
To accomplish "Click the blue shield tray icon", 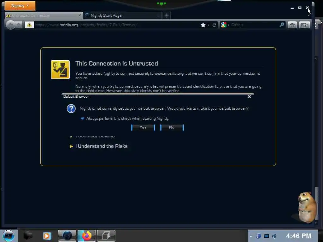I will point(259,236).
